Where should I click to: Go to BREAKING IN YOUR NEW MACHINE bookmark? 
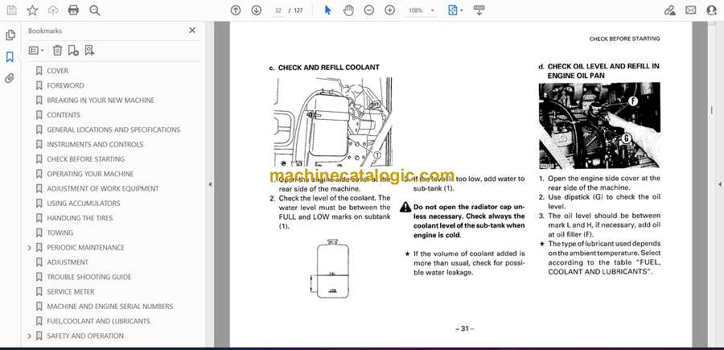click(x=101, y=101)
